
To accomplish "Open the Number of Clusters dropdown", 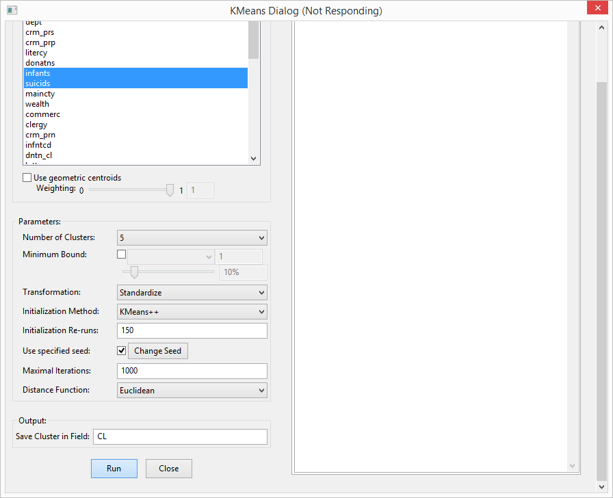I will point(192,237).
